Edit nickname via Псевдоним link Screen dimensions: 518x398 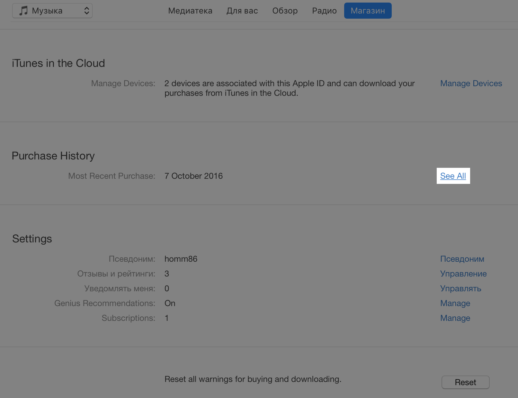(x=462, y=259)
